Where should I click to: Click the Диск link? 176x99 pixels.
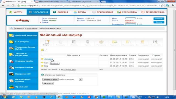coord(114,18)
